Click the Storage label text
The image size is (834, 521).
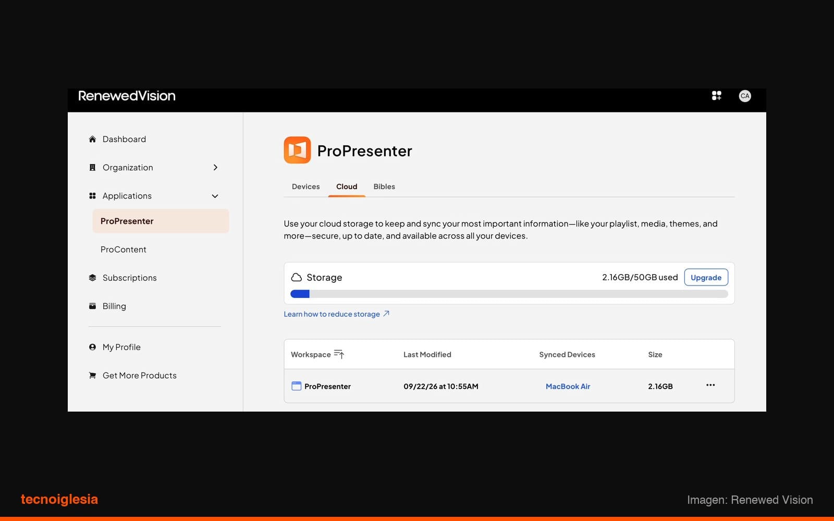tap(324, 278)
